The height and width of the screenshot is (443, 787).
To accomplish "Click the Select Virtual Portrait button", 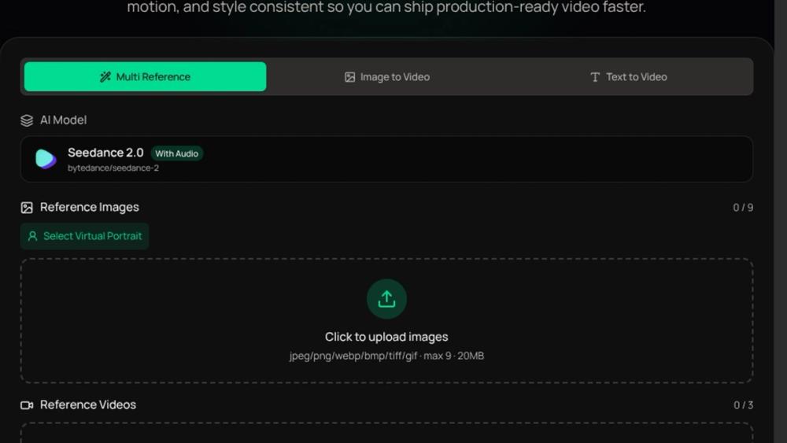I will point(85,236).
